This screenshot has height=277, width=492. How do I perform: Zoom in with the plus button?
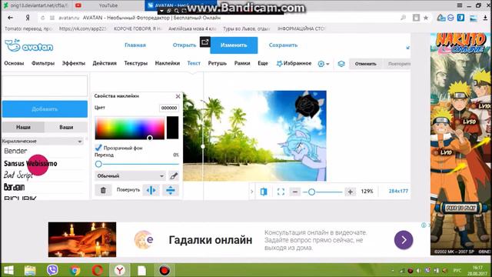(351, 192)
